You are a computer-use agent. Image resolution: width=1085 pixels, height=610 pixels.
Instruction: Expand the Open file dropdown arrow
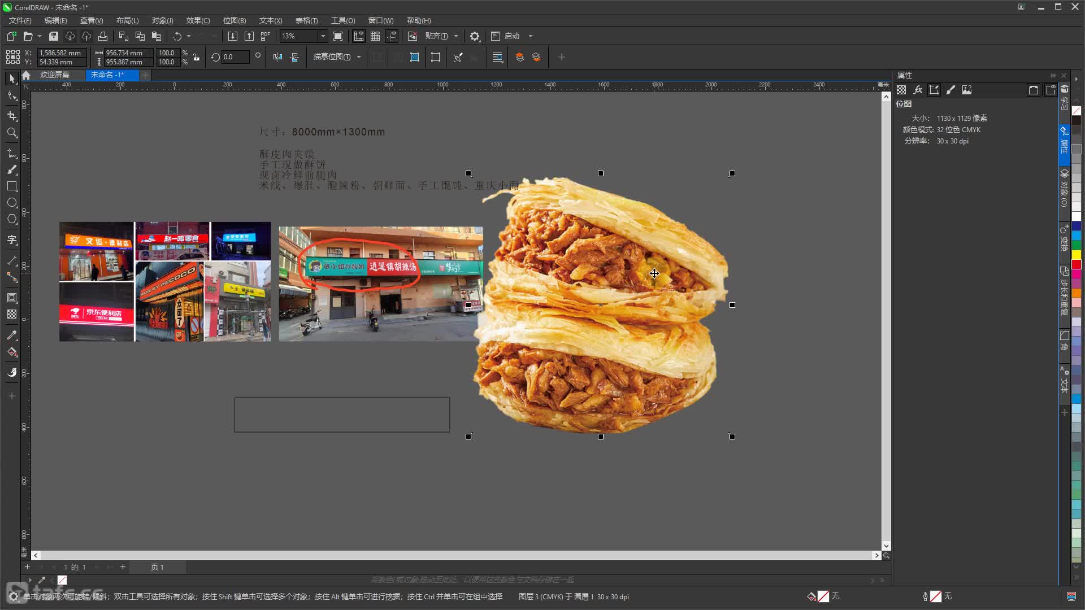point(40,36)
